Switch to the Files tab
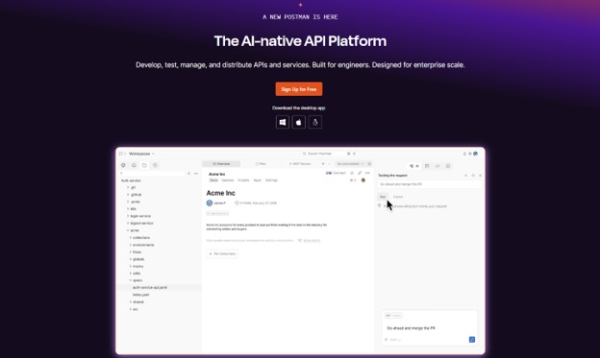Image resolution: width=600 pixels, height=358 pixels. click(x=261, y=164)
